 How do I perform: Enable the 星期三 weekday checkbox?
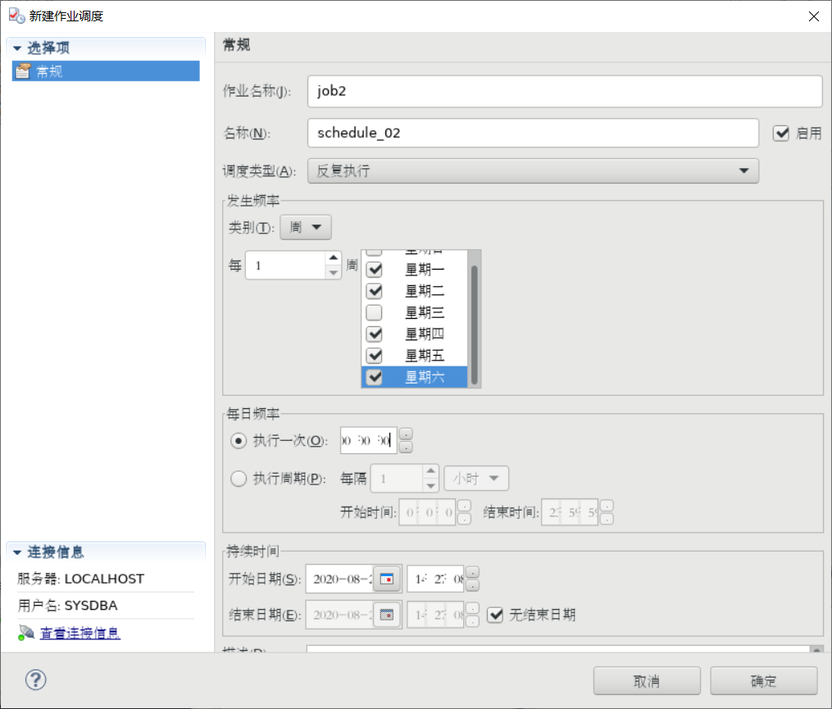click(x=374, y=312)
